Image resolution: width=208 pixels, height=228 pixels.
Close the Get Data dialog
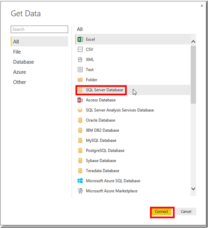point(202,6)
